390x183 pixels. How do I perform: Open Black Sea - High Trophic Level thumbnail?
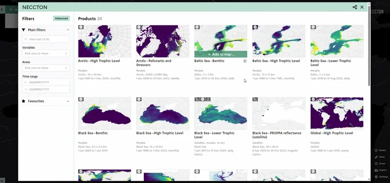(x=163, y=113)
